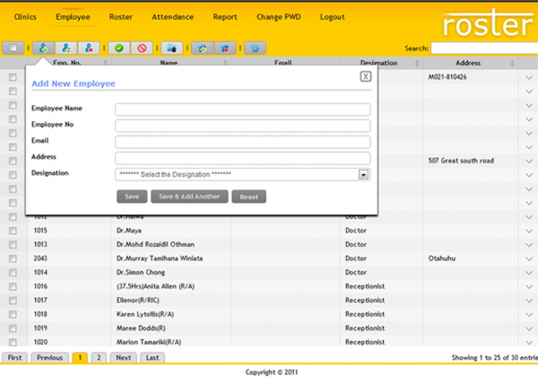Image resolution: width=538 pixels, height=377 pixels.
Task: Click the Delete Employee icon with red X
Action: click(89, 48)
